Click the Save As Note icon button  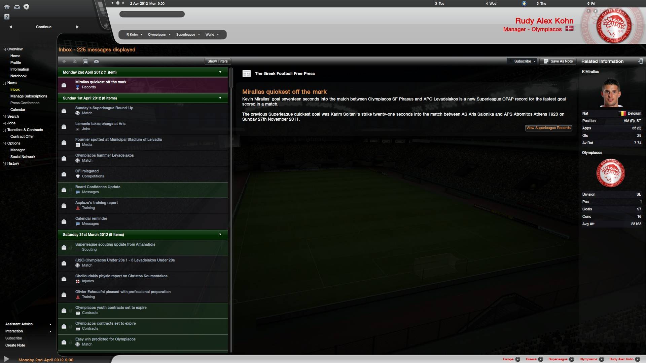pos(558,61)
